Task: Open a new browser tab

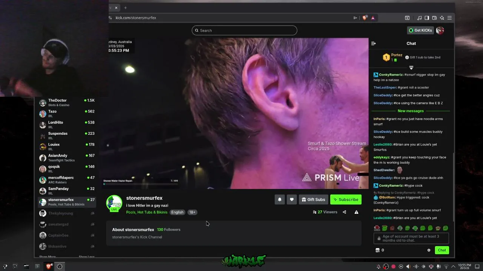Action: pos(126,8)
